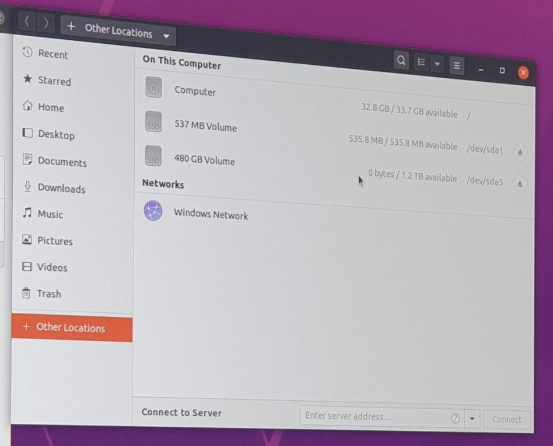
Task: Close the Files window
Action: pos(523,73)
